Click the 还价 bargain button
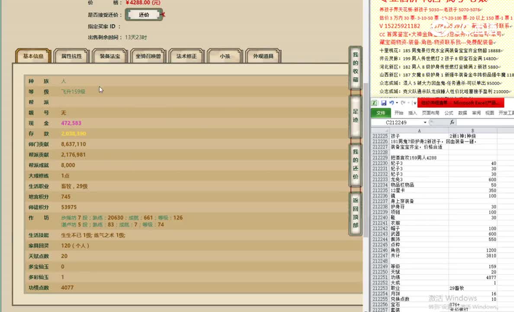The height and width of the screenshot is (312, 514). click(144, 15)
